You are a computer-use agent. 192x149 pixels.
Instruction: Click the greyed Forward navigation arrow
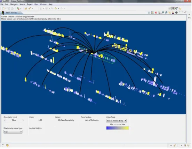pos(62,8)
